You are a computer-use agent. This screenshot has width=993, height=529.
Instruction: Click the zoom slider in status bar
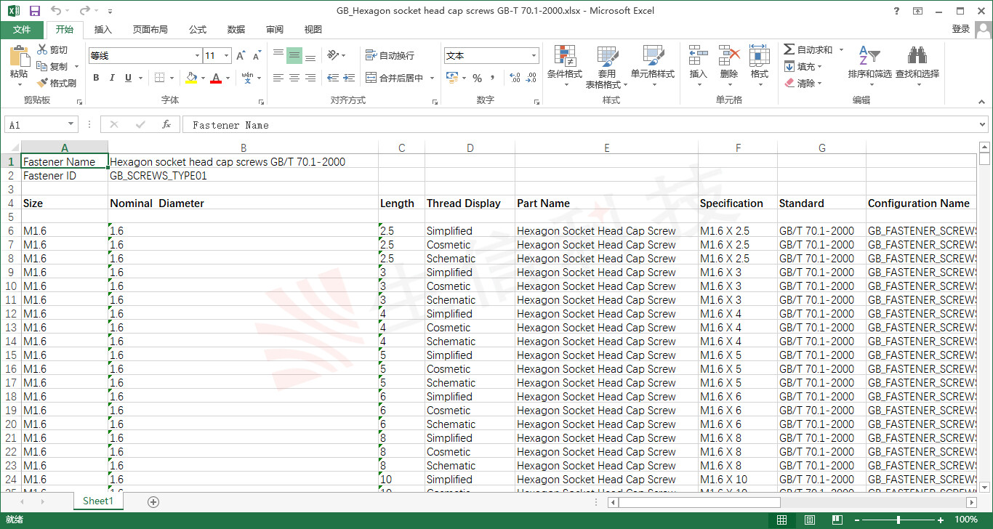point(898,520)
